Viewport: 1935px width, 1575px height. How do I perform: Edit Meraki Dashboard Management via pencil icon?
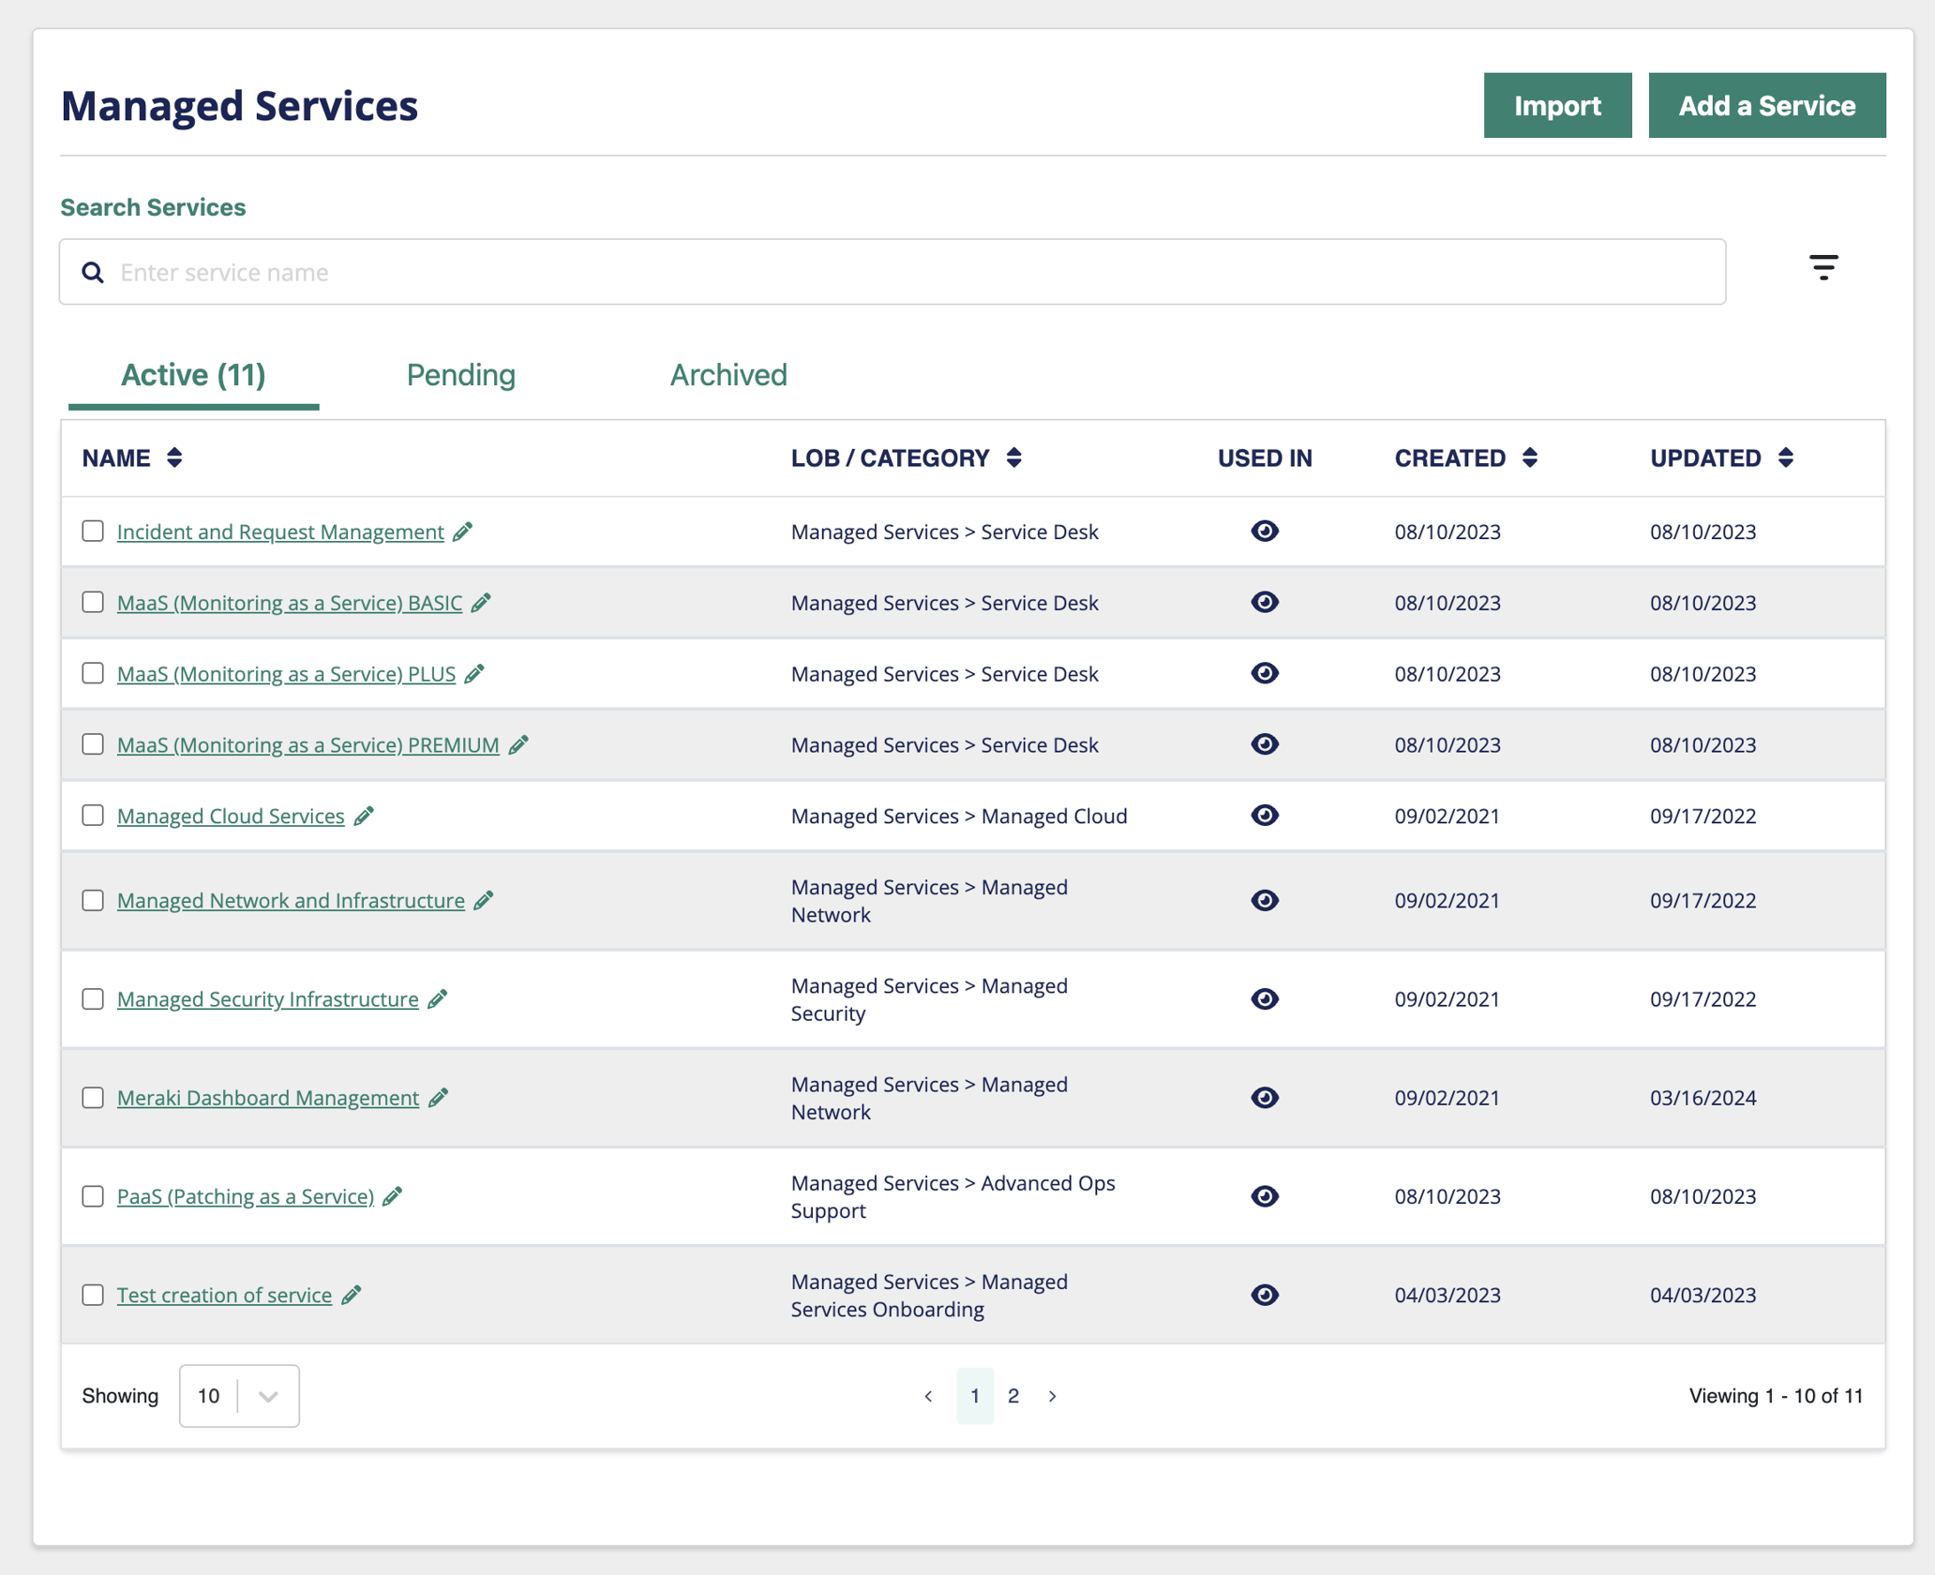[438, 1098]
